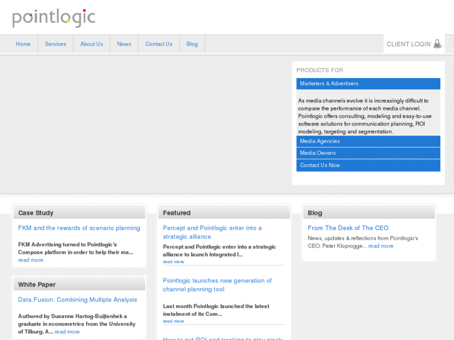454x340 pixels.
Task: Click read more after Peter Kloprogge text
Action: pyautogui.click(x=381, y=246)
